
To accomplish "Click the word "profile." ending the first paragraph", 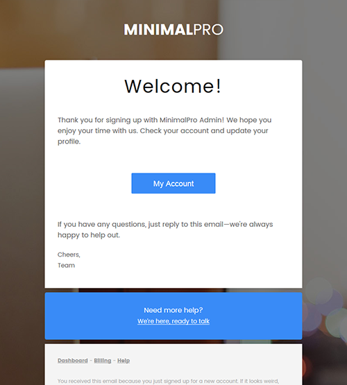I will point(69,142).
